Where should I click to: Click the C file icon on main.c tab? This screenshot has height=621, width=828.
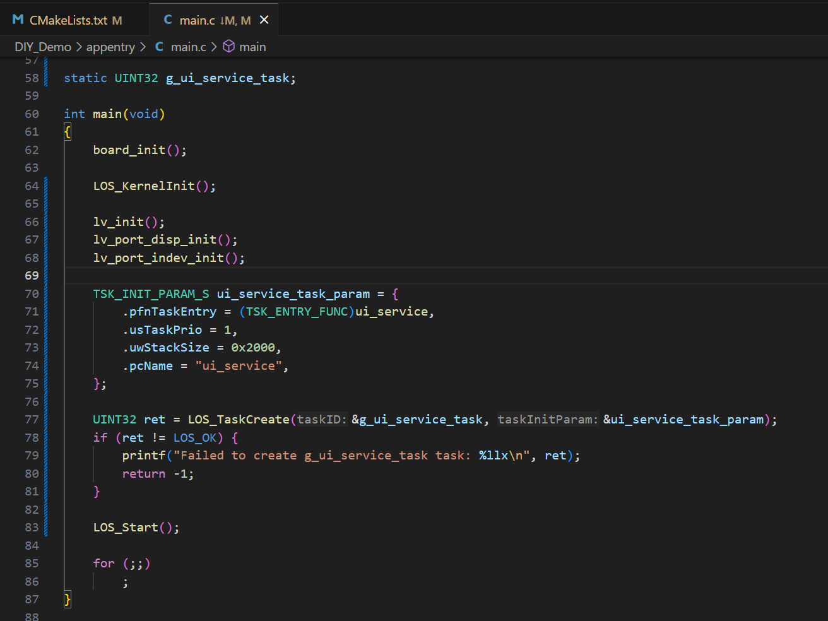168,20
